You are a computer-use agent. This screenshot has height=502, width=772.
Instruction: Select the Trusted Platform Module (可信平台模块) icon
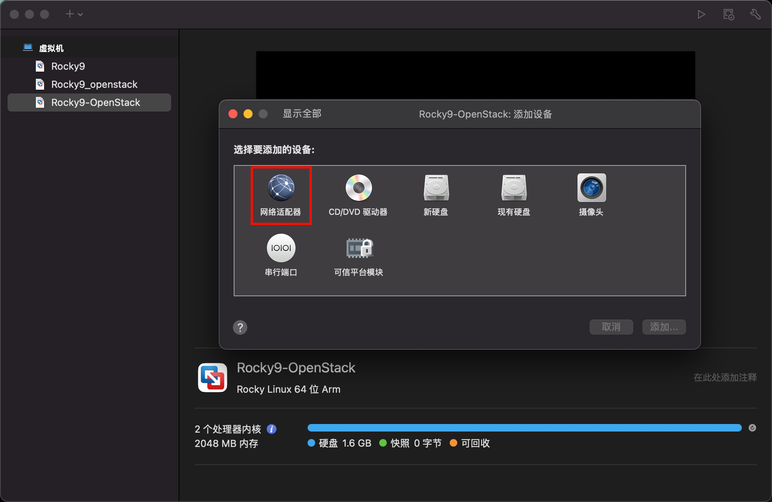(x=359, y=248)
